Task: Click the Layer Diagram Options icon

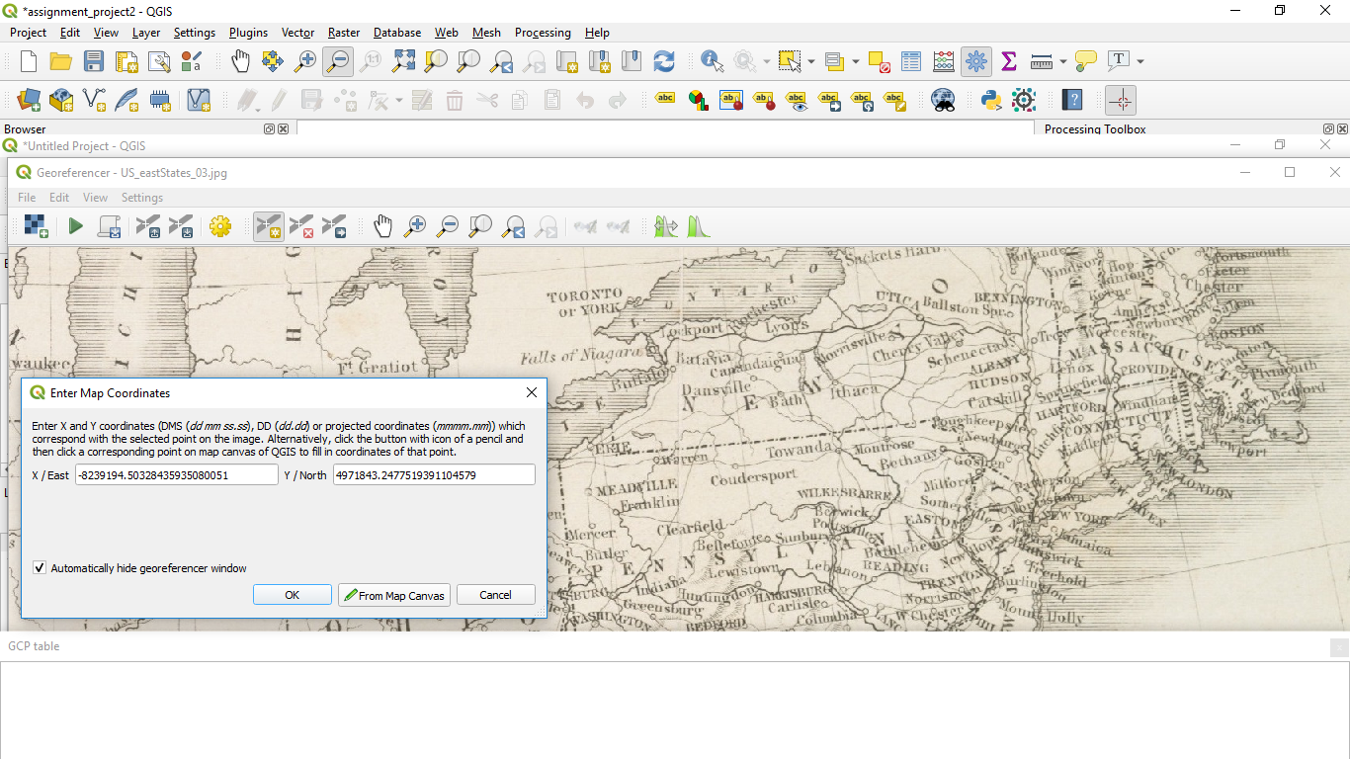Action: tap(698, 100)
